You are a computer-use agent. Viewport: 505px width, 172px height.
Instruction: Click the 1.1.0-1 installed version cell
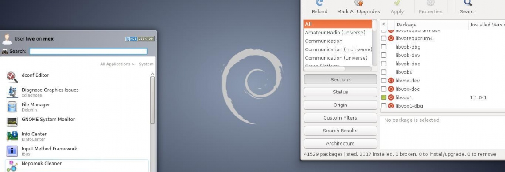(478, 97)
